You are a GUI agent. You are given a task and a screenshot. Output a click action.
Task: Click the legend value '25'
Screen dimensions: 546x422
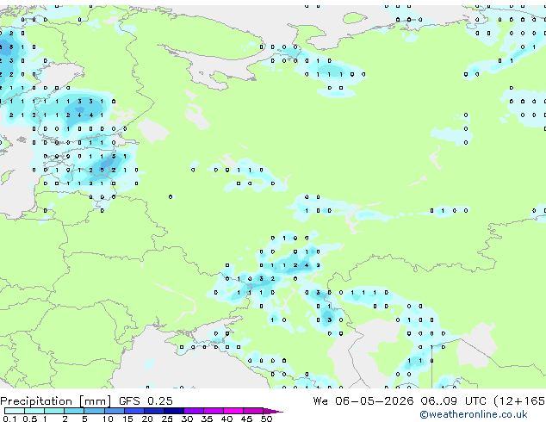(x=167, y=419)
